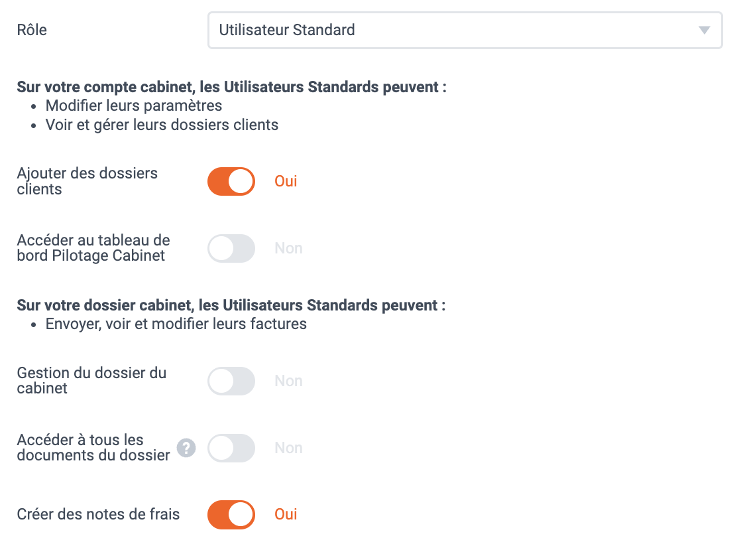Enable the tableau de bord Pilotage Cabinet toggle
737x548 pixels.
click(x=231, y=248)
